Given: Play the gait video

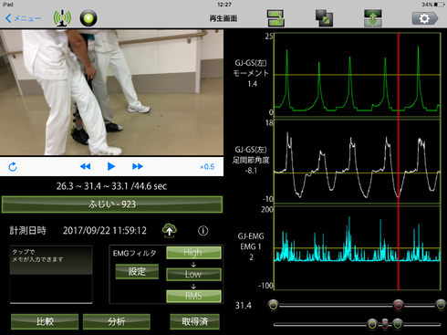Looking at the screenshot, I should pos(111,166).
